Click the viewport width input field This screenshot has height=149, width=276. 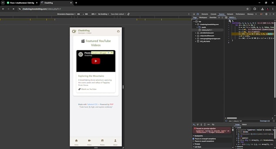(78, 14)
